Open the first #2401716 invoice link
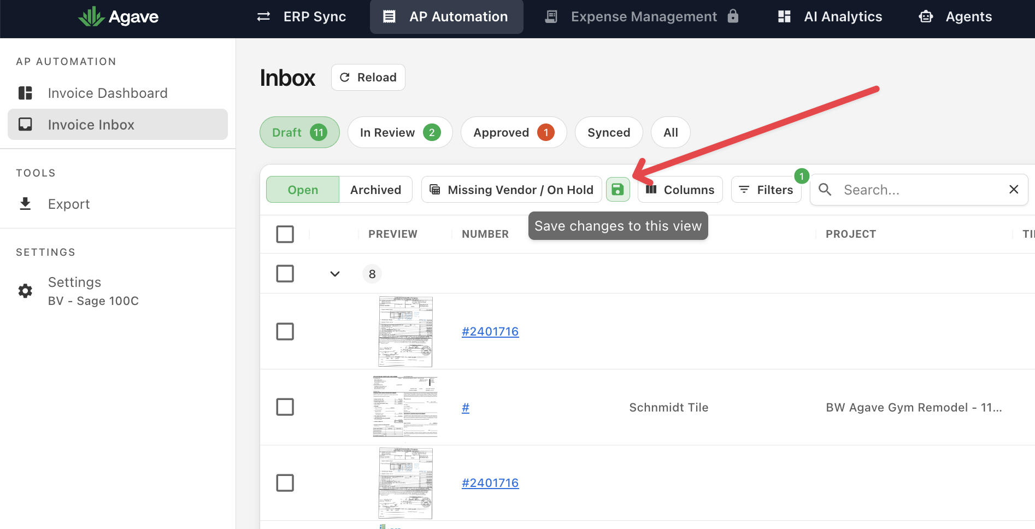 click(490, 331)
